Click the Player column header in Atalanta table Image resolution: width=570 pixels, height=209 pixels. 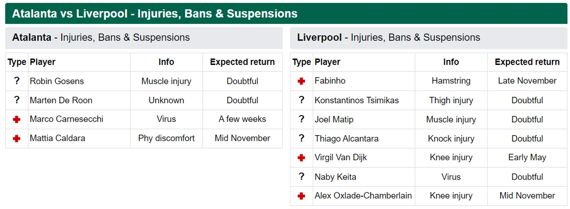(x=43, y=62)
